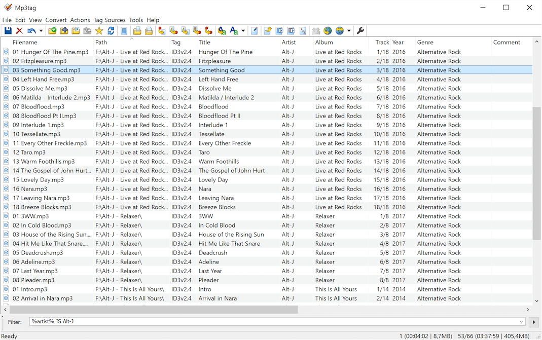Click the blue Undo arrow icon

point(31,31)
